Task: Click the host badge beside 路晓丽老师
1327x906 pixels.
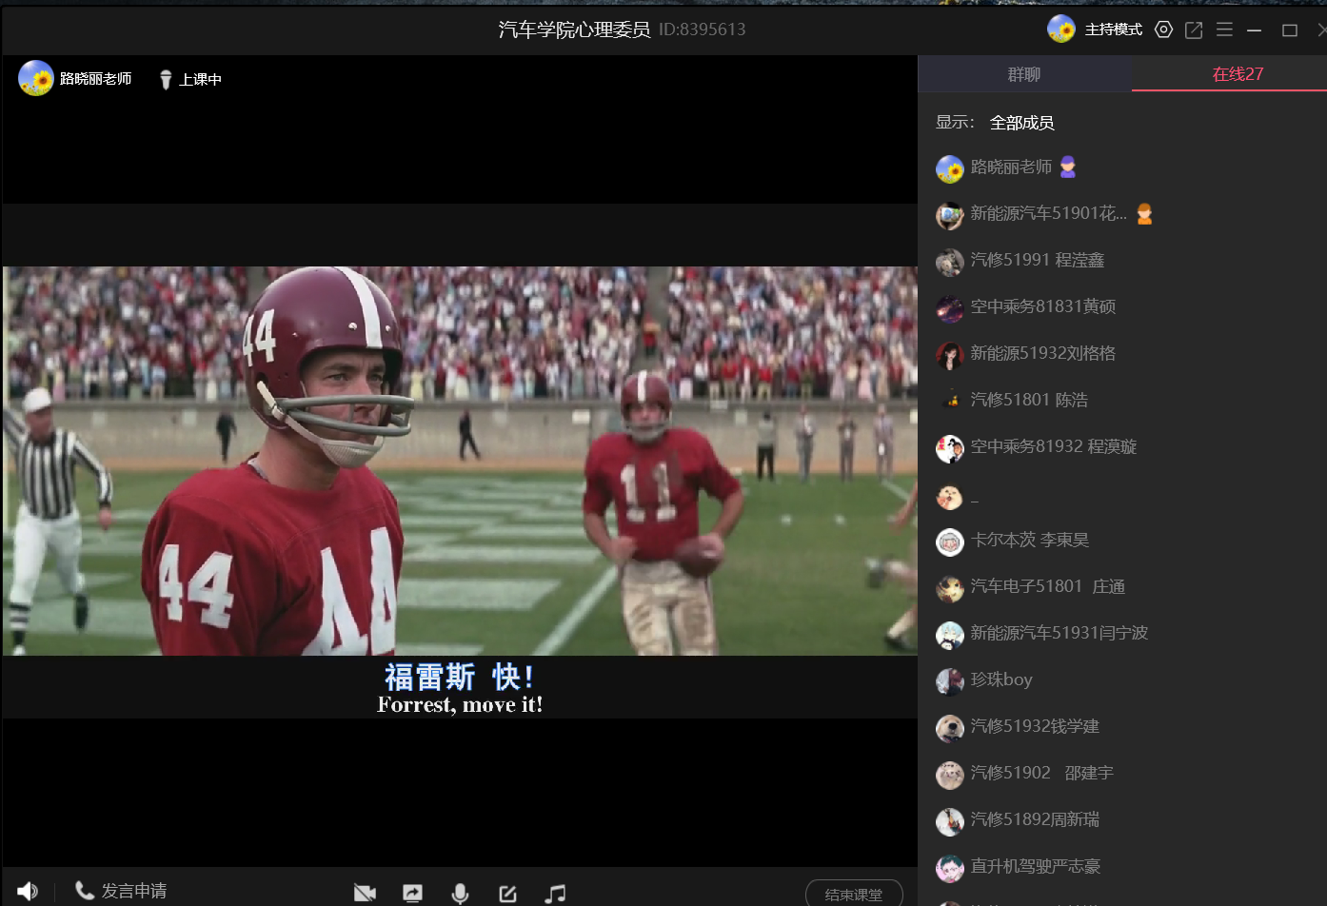Action: 1068,167
